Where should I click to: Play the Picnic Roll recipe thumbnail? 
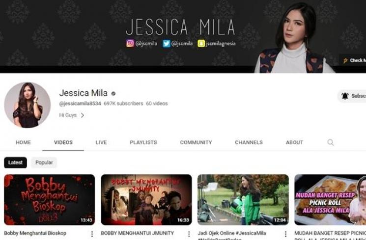pos(330,200)
